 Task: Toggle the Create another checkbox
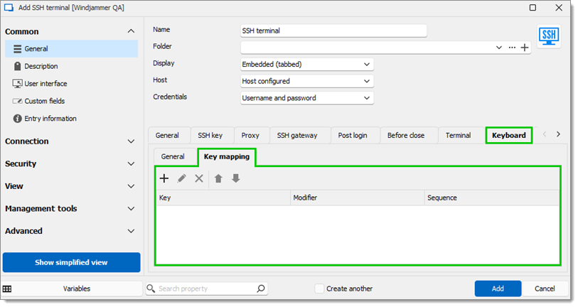pyautogui.click(x=319, y=289)
